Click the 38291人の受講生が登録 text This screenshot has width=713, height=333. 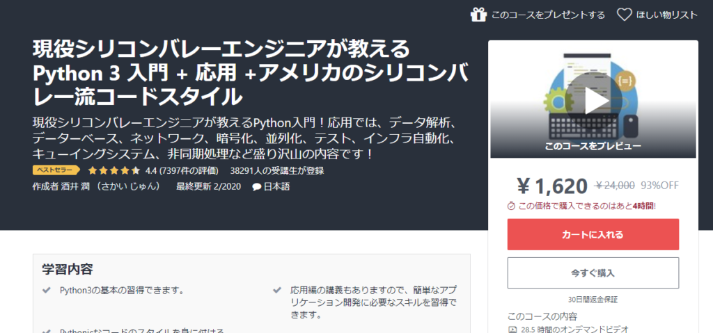pos(277,171)
